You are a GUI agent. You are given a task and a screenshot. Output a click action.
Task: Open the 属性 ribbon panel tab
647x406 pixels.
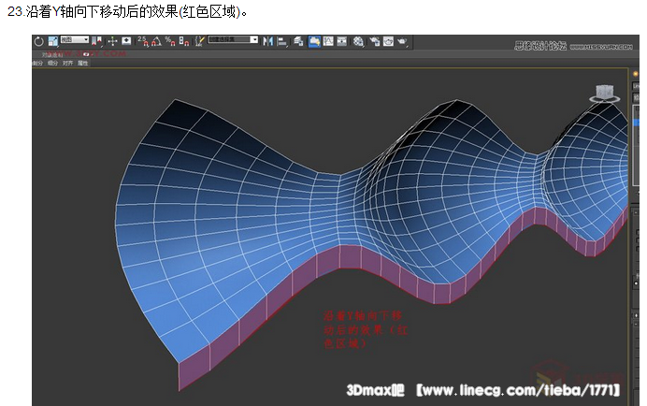(83, 64)
